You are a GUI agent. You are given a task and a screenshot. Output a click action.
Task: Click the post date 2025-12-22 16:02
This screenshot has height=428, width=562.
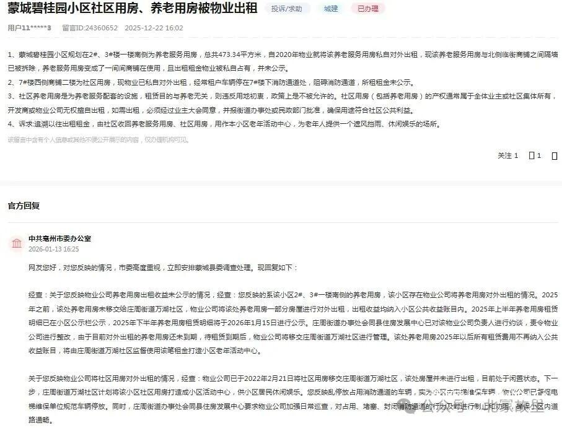coord(154,28)
